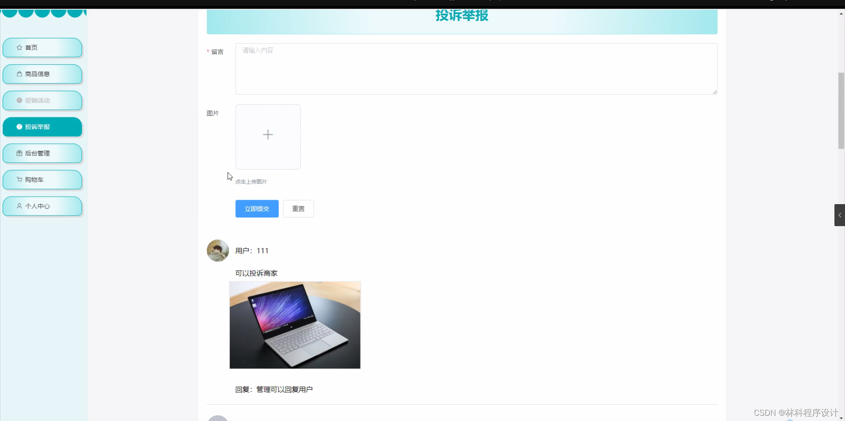The width and height of the screenshot is (845, 421).
Task: Click the reply text 回复：管理可以回复用户
Action: point(274,389)
